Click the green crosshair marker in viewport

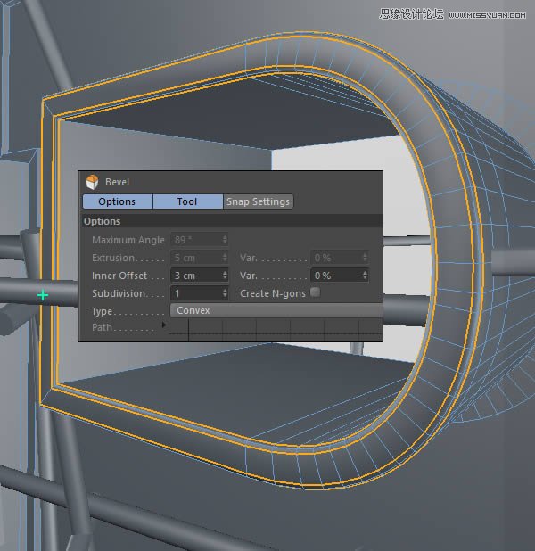tap(42, 294)
